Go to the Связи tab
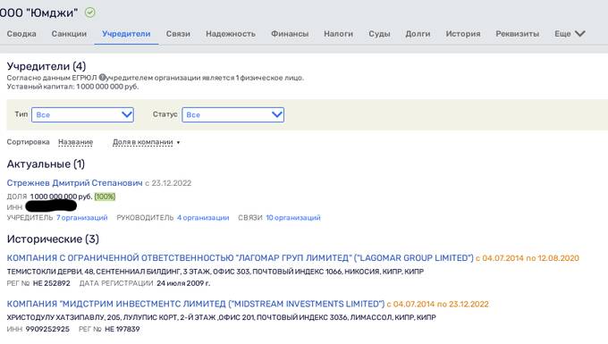The width and height of the screenshot is (608, 344). 178,34
